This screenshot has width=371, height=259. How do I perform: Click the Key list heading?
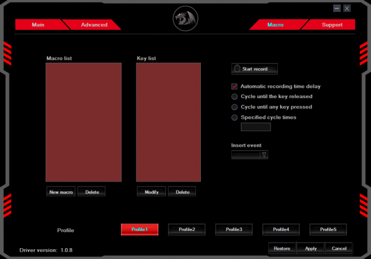pos(146,58)
